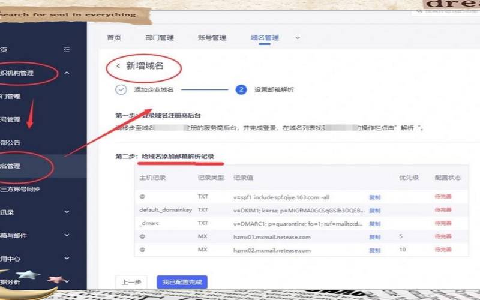Click step 2 circle for 设置邮箱解析
The width and height of the screenshot is (480, 300).
[x=241, y=89]
